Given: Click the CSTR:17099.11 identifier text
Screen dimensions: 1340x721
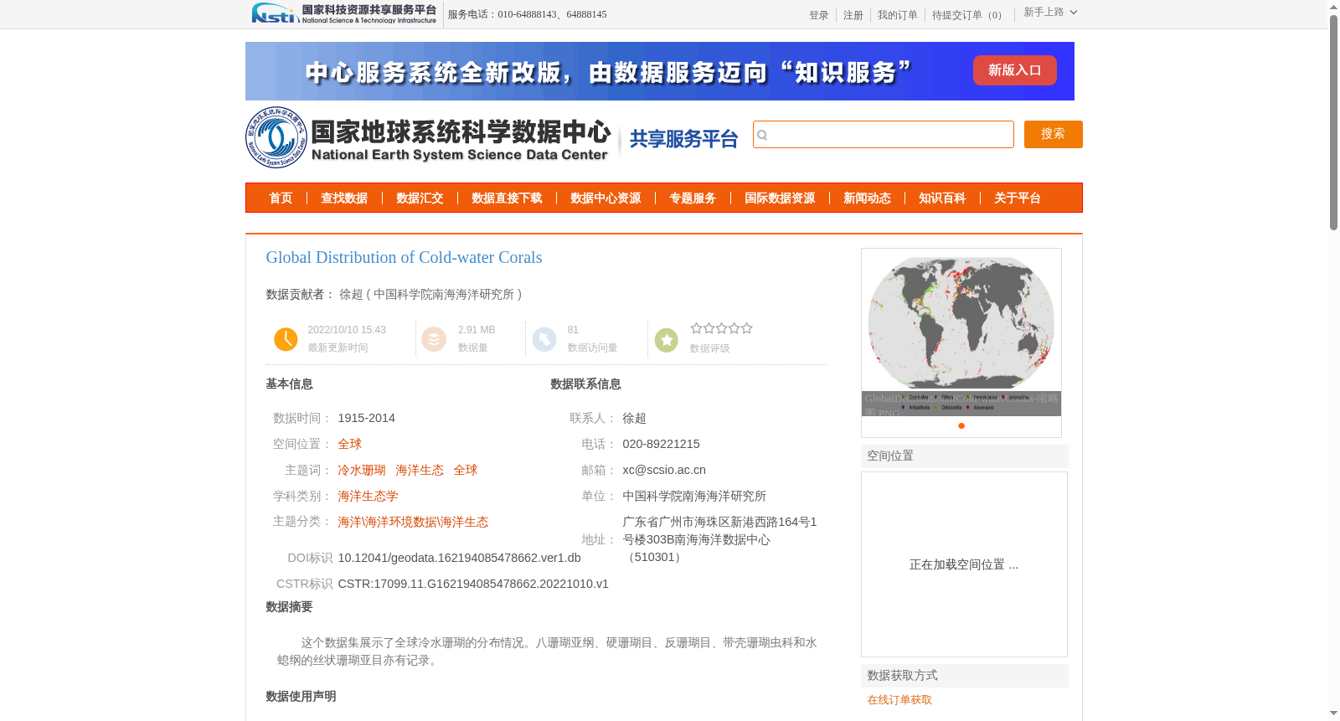Looking at the screenshot, I should pos(473,584).
